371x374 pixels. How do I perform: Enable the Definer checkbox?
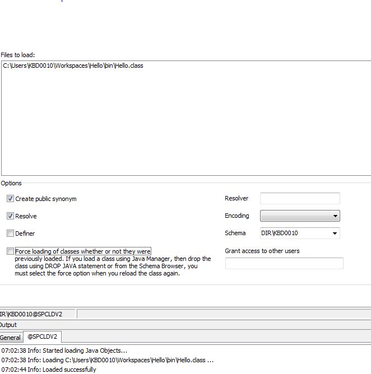pos(10,233)
